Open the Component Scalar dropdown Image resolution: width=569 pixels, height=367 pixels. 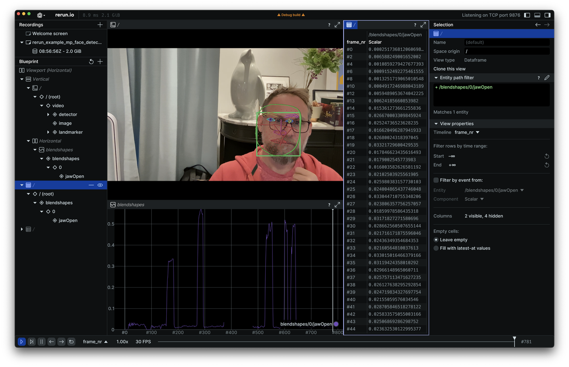(x=474, y=199)
